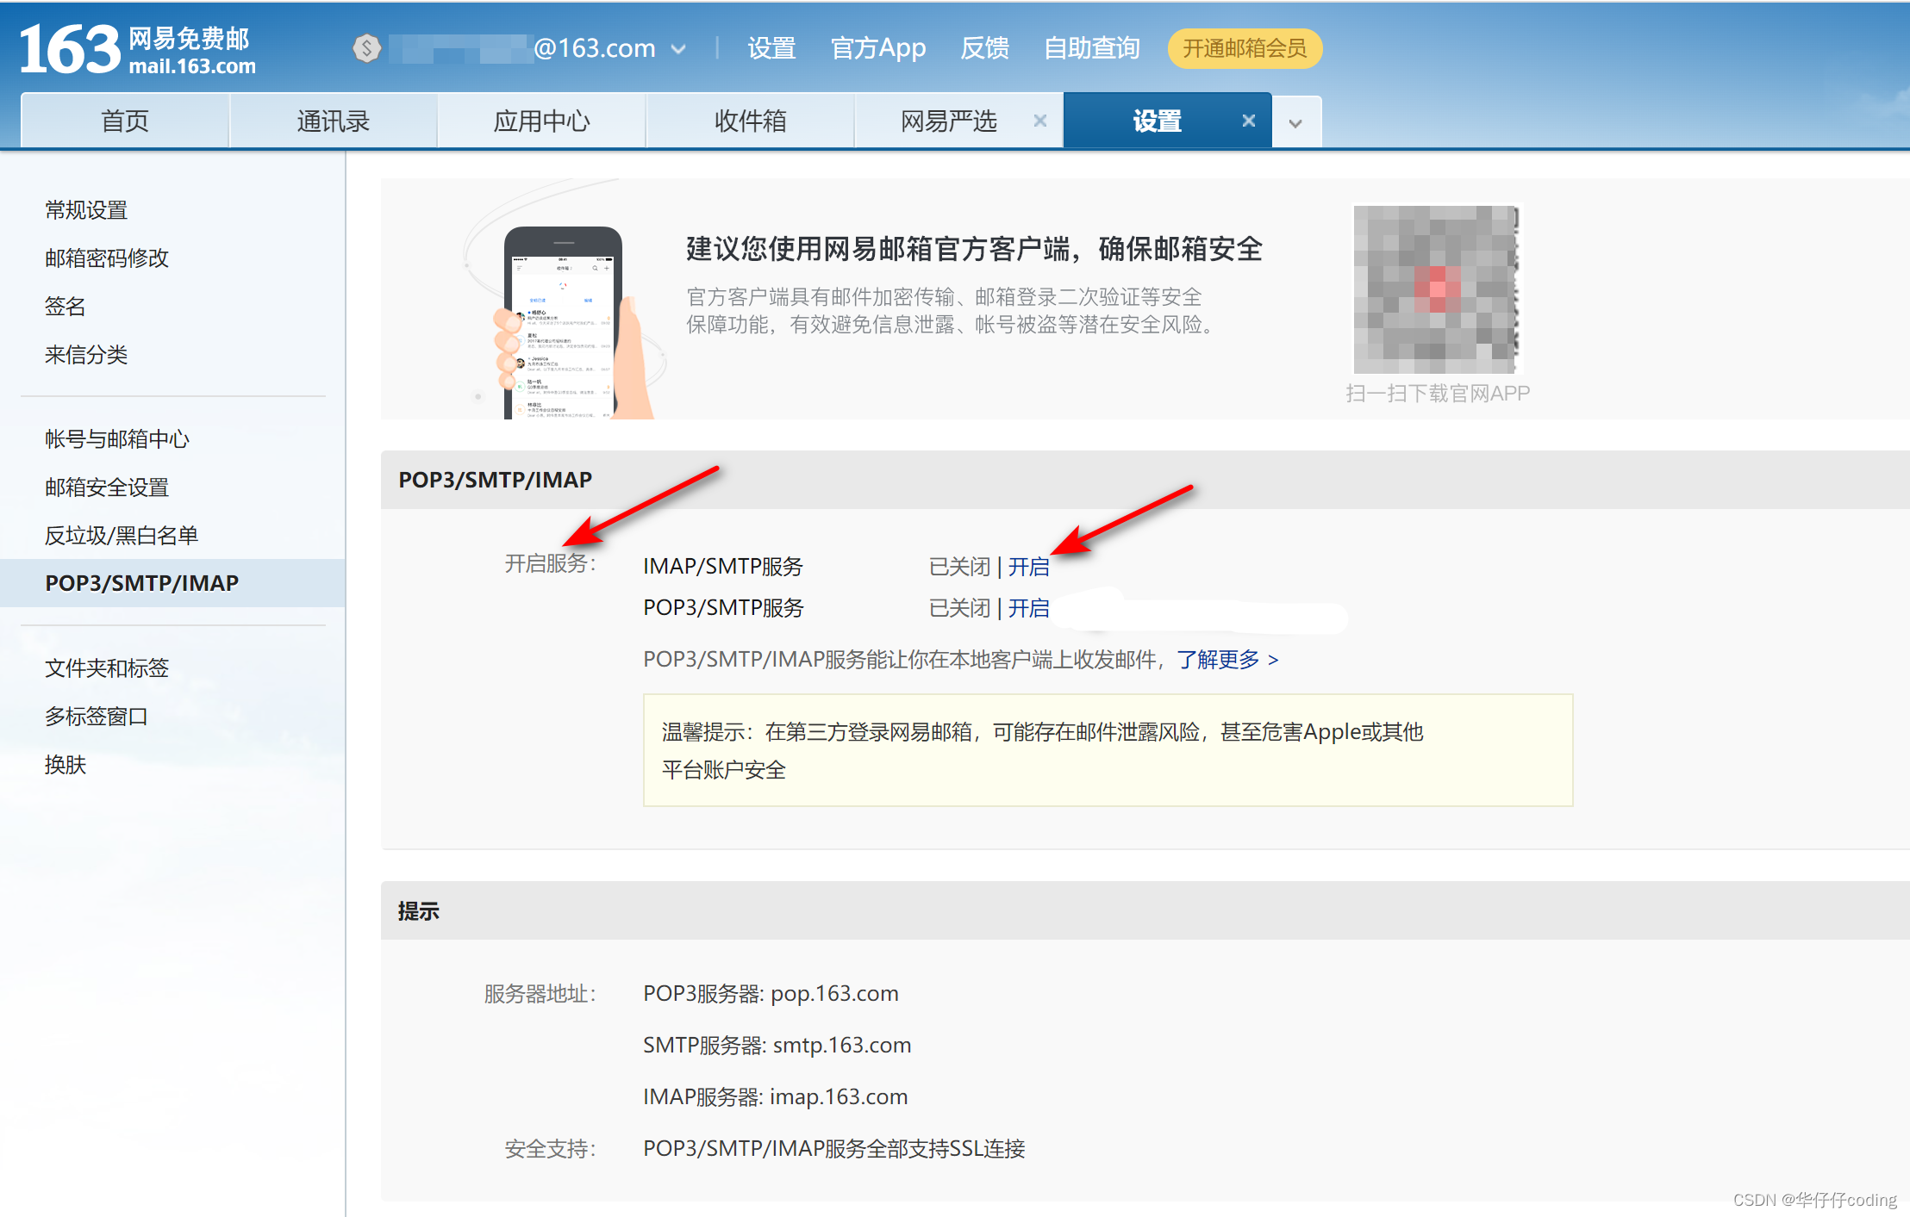Enable POP3/SMTP服务 via 开启 link
Screen dimensions: 1910x1217
pyautogui.click(x=1029, y=608)
